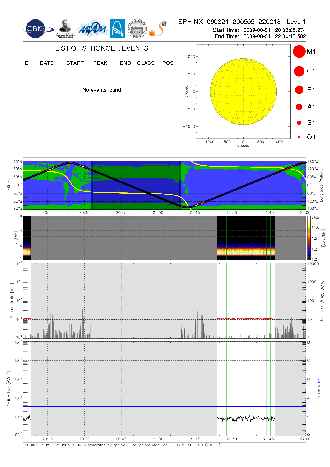Select the M1 red legend circle
This screenshot has height=467, width=330.
point(299,51)
